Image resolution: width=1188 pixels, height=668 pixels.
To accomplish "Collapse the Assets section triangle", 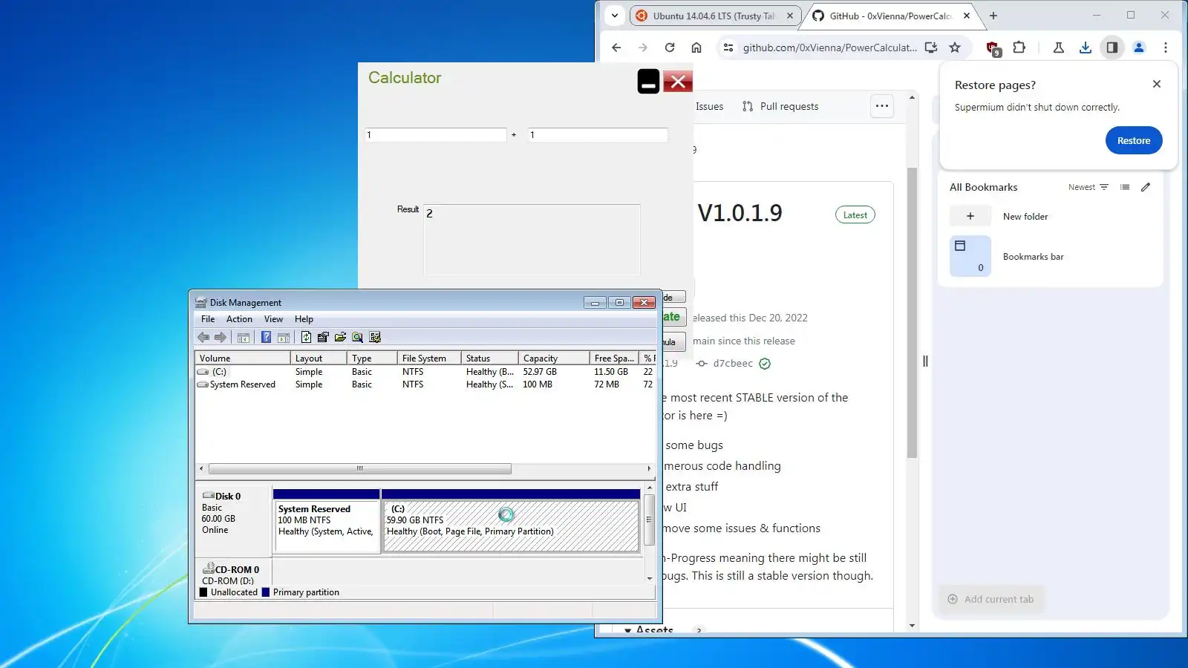I will click(628, 630).
